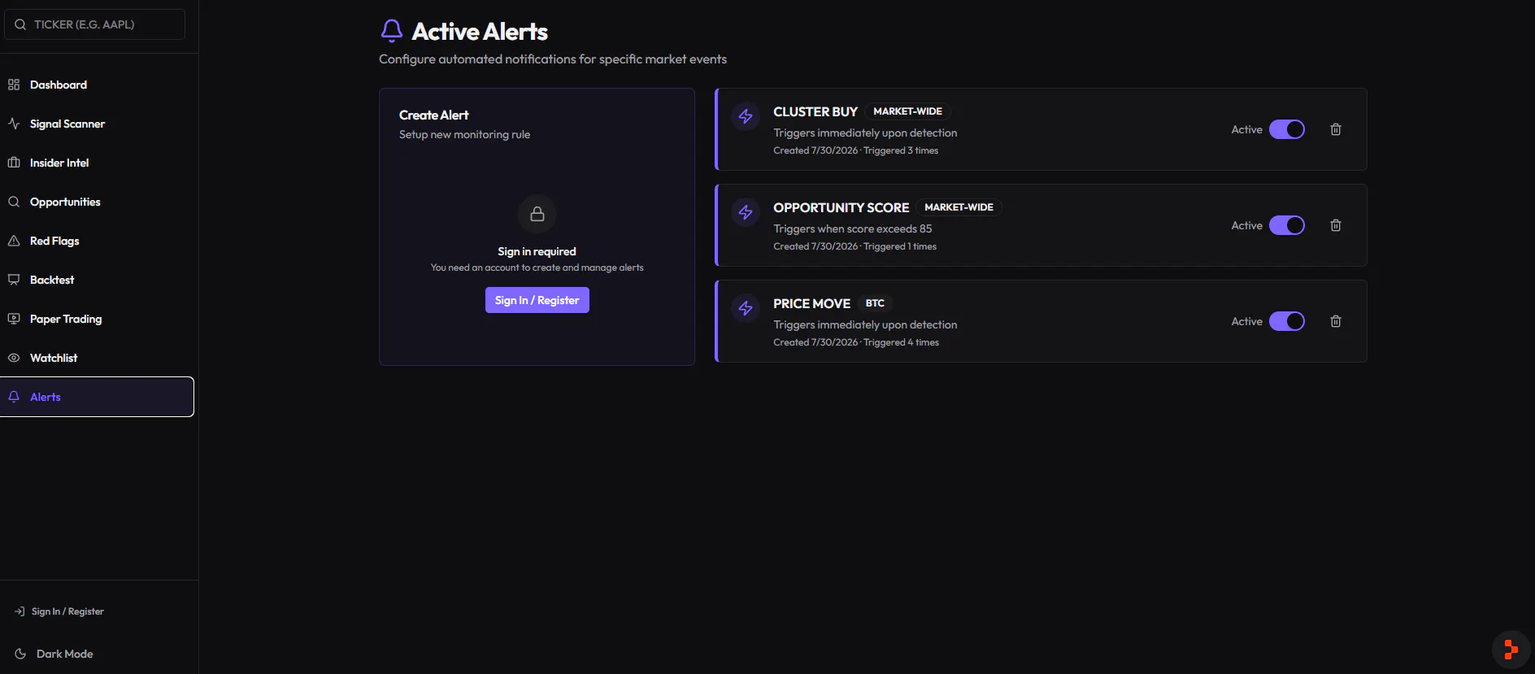Click the Paper Trading icon

14,319
